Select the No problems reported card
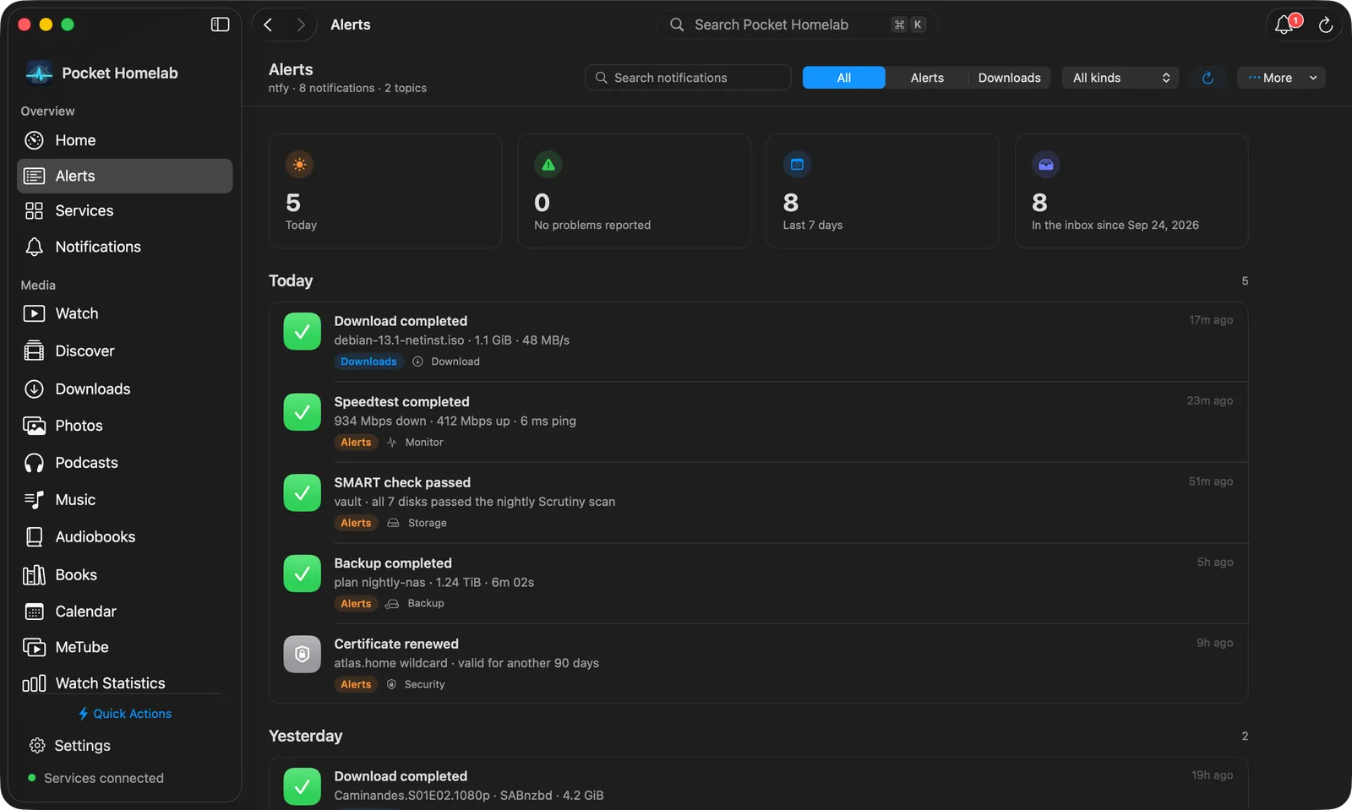 pyautogui.click(x=634, y=191)
